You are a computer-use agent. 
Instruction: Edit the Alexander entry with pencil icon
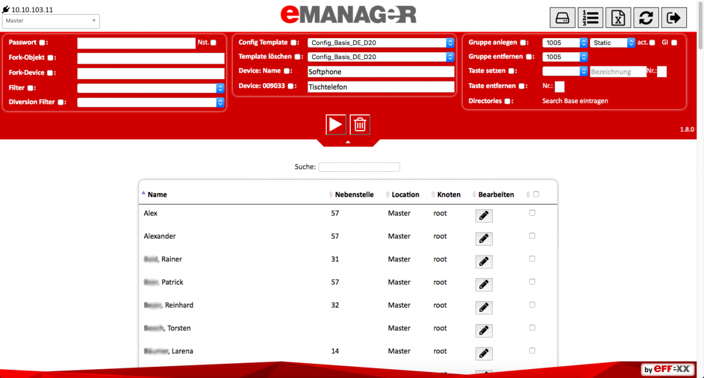(x=483, y=239)
